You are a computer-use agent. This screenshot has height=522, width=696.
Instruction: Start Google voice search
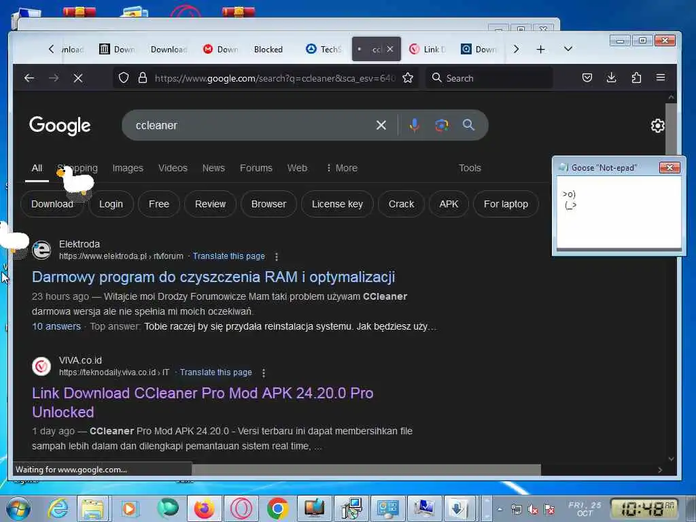[414, 125]
